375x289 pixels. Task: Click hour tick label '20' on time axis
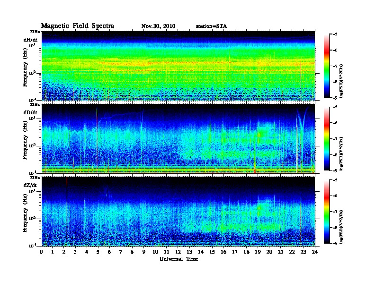click(x=269, y=252)
